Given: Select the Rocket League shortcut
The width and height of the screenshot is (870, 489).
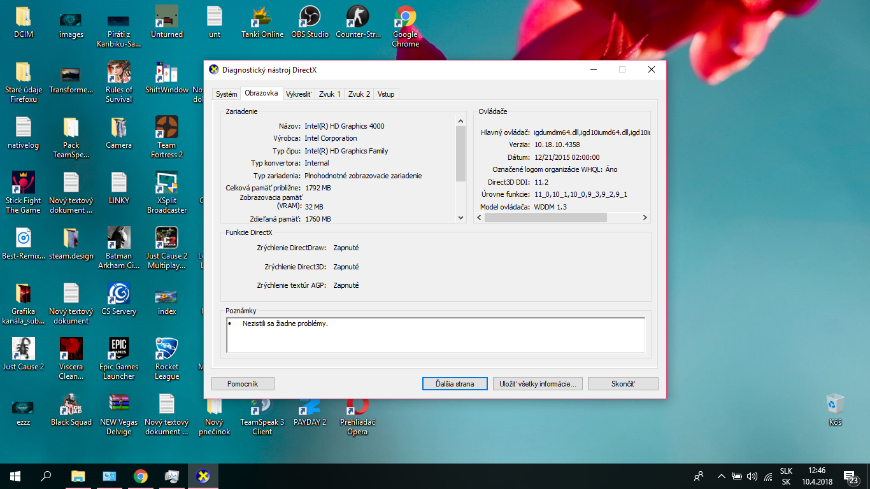Looking at the screenshot, I should pos(167,358).
